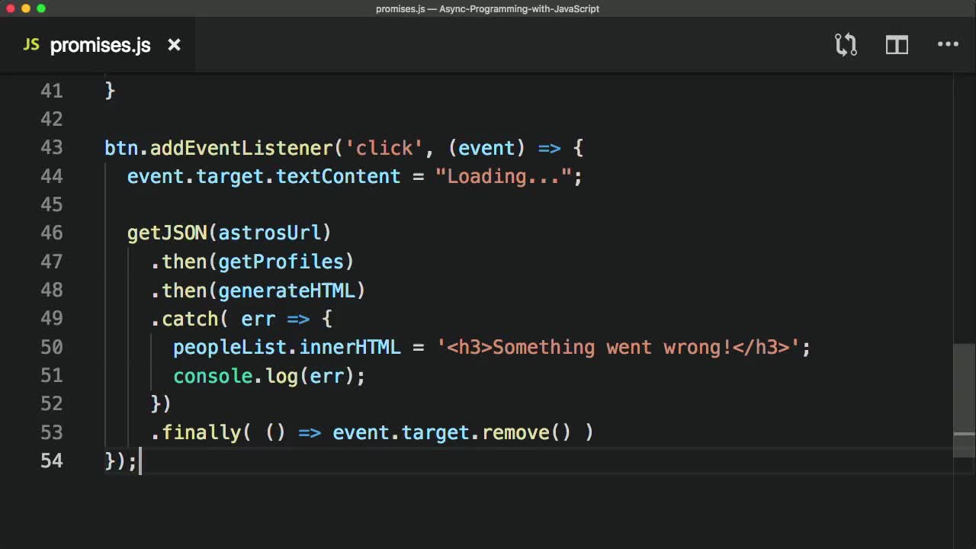Close the promises.js tab
Screen dimensions: 976x549
click(174, 45)
